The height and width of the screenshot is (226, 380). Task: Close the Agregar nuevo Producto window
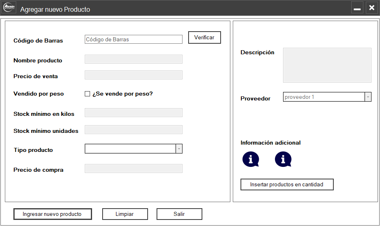(x=371, y=8)
